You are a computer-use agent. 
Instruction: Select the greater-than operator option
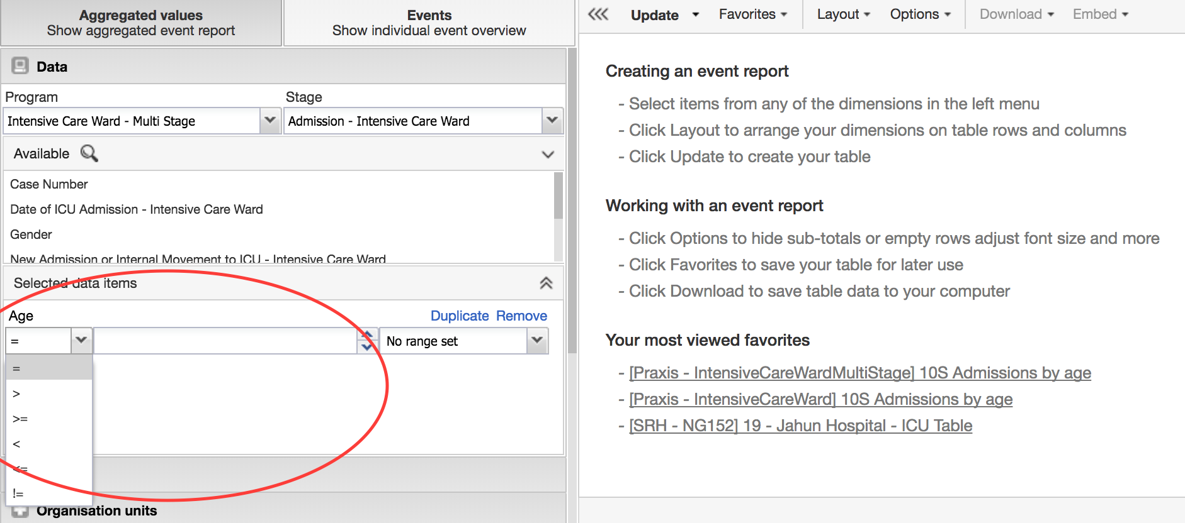(17, 394)
